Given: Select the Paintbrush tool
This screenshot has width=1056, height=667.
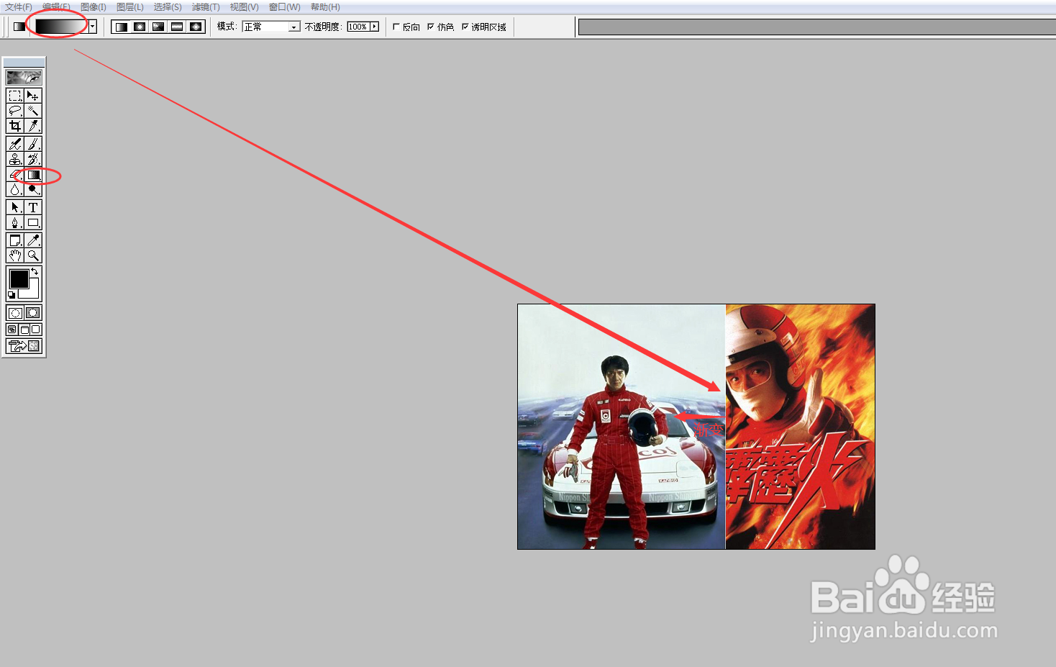Looking at the screenshot, I should tap(33, 145).
